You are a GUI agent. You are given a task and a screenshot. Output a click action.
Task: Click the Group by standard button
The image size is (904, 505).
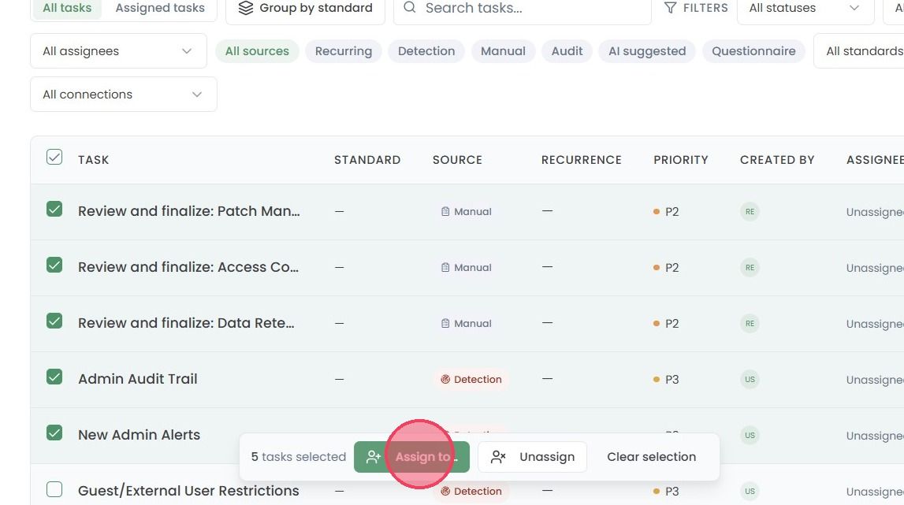click(305, 8)
